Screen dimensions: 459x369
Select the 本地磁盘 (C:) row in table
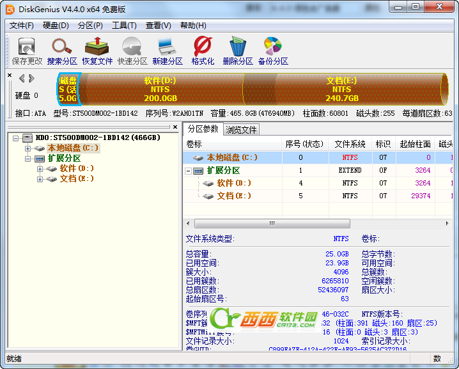coord(318,157)
